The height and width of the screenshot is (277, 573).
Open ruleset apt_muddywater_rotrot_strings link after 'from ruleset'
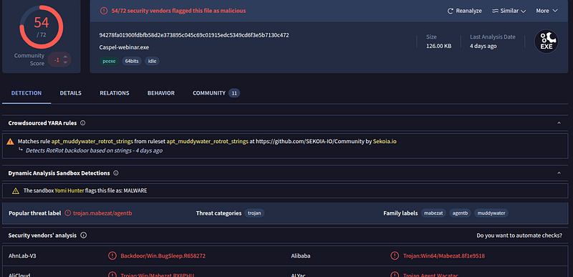tap(208, 141)
